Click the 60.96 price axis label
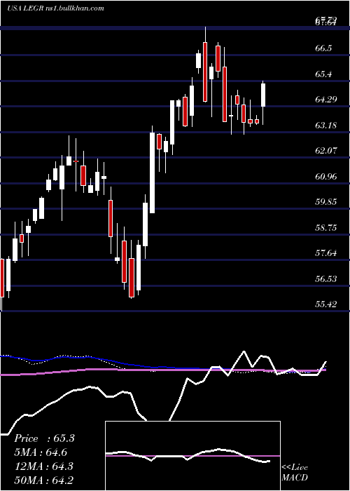Screen dimensions: 350x491 [x=326, y=177]
